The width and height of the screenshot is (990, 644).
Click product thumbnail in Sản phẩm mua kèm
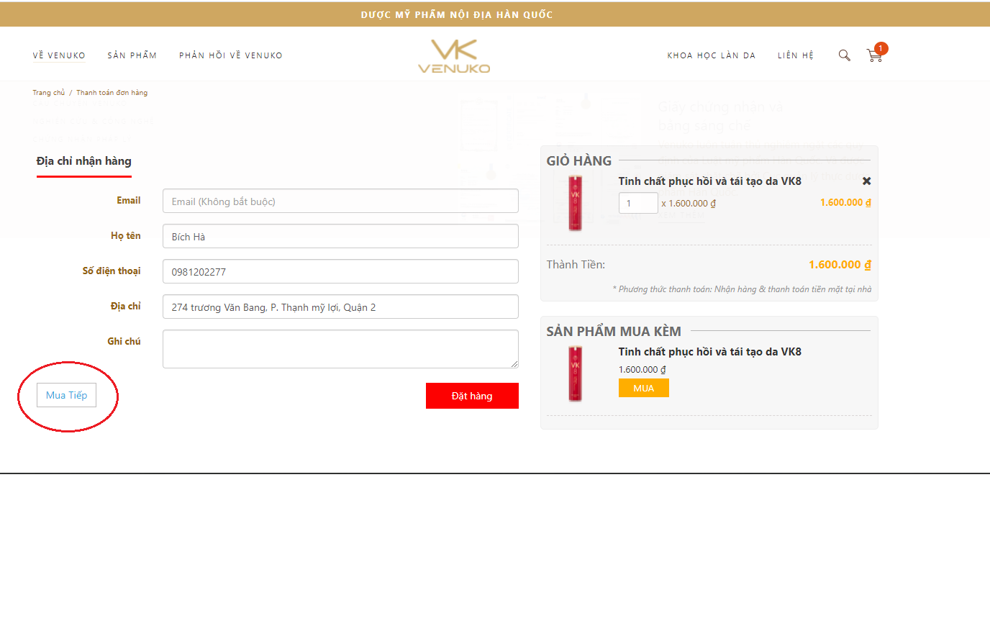[x=575, y=373]
